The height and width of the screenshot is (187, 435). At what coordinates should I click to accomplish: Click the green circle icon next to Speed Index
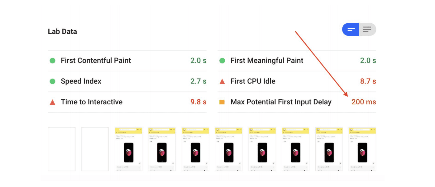53,81
